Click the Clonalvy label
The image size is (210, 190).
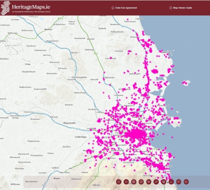119,51
